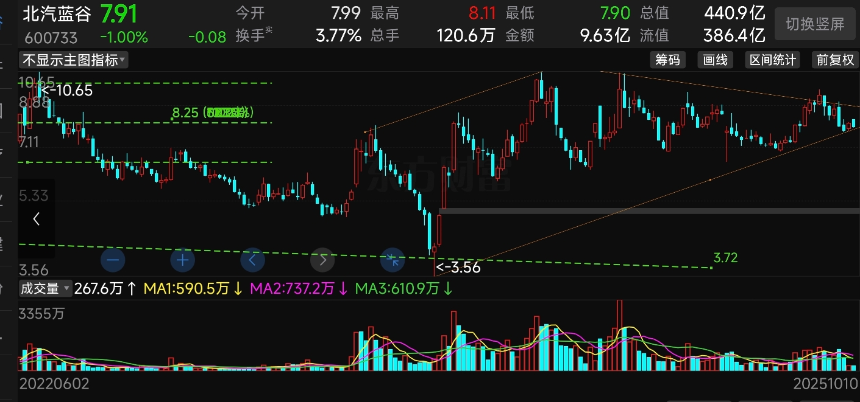
Task: Click price axis label 7.11
Action: (29, 142)
